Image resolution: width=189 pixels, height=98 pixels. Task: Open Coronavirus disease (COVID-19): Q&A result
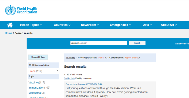pyautogui.click(x=84, y=84)
